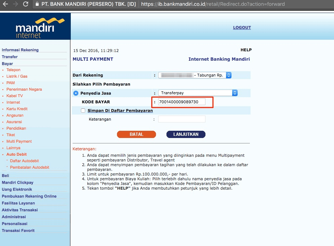
Task: Select Telepon under Bayar
Action: click(x=13, y=70)
